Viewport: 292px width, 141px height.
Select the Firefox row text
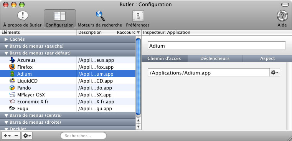click(x=25, y=67)
